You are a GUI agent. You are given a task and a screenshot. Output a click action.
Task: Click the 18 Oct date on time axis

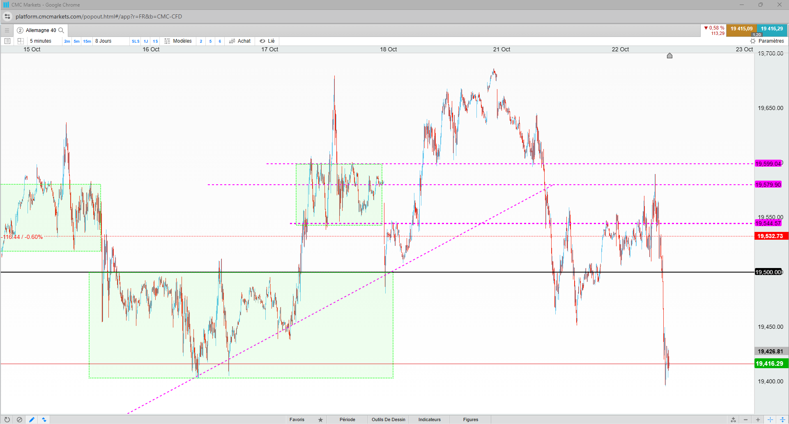388,49
